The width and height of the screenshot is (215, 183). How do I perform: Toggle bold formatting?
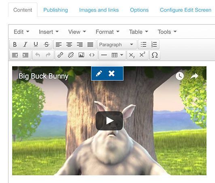tap(15, 44)
